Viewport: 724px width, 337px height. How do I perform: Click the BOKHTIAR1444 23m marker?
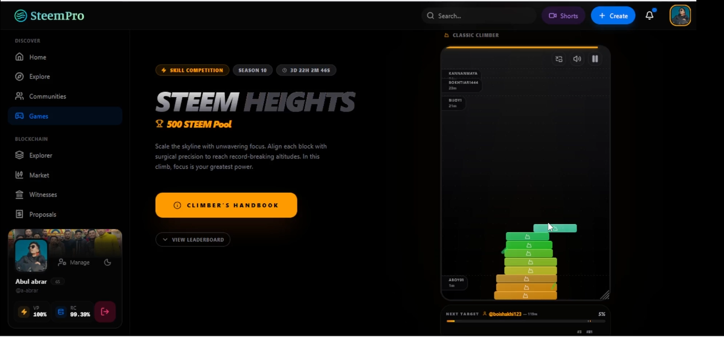point(462,85)
